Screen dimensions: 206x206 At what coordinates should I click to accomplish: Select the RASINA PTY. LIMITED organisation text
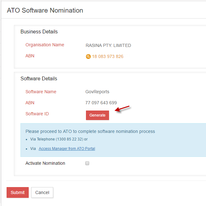point(108,45)
